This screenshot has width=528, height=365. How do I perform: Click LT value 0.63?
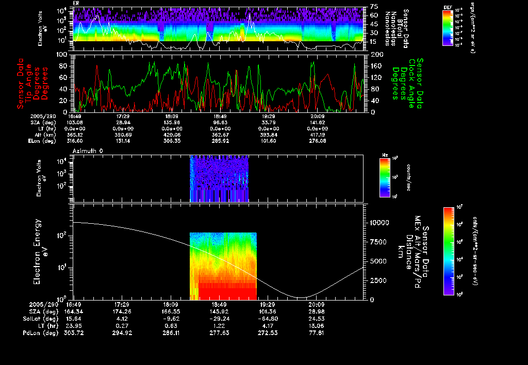pos(171,326)
